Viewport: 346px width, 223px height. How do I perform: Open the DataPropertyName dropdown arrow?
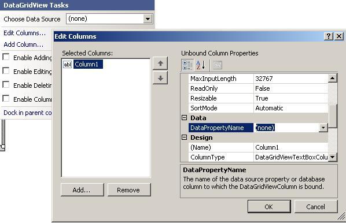[x=323, y=128]
